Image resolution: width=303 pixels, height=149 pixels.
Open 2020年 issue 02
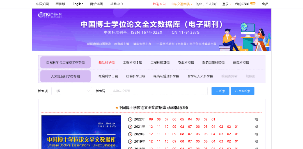[229, 134]
